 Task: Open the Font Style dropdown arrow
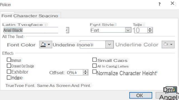click(128, 30)
